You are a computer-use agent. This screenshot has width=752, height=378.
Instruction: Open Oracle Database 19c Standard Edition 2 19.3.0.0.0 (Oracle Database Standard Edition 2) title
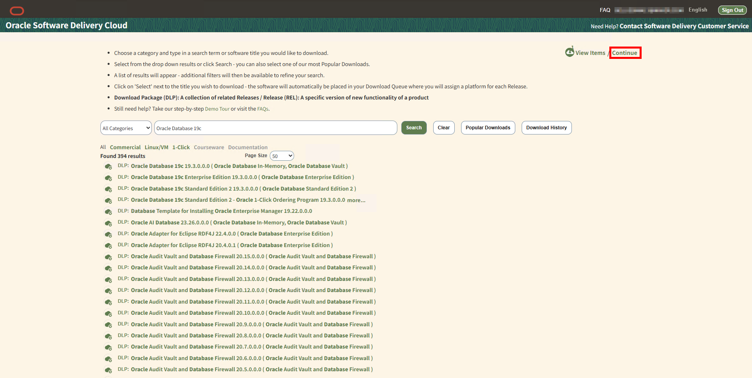pos(243,189)
